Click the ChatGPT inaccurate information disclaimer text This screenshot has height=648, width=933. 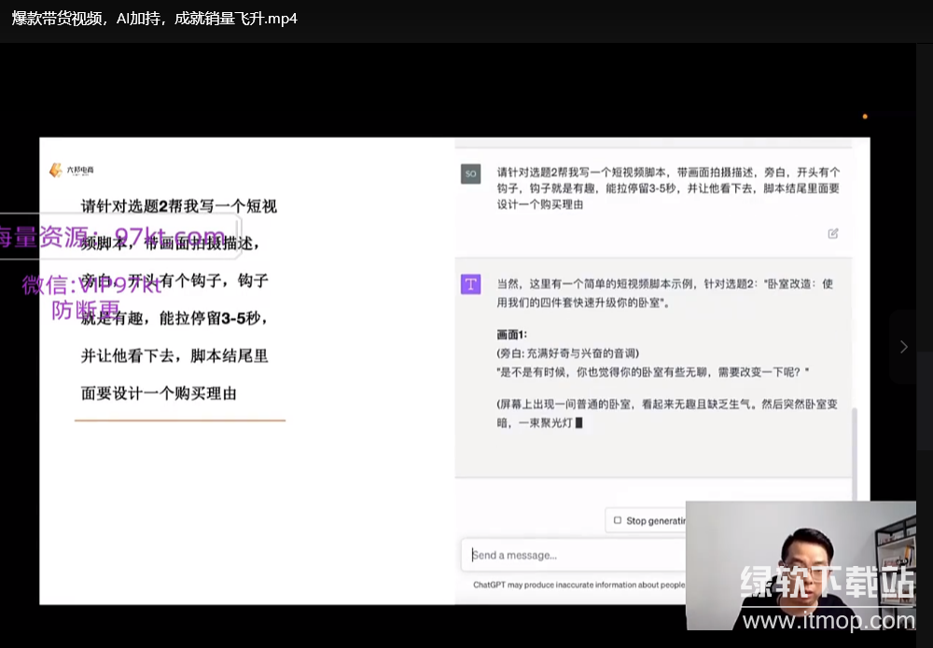click(x=578, y=586)
